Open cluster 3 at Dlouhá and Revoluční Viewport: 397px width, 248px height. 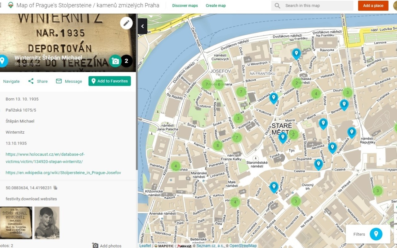tap(348, 92)
